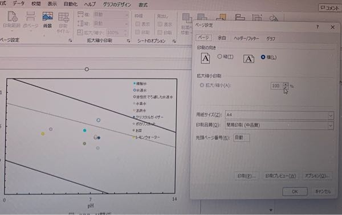This screenshot has width=342, height=215.
Task: Click the 前面へ移動 (Bring Forward) icon
Action: coord(187,18)
